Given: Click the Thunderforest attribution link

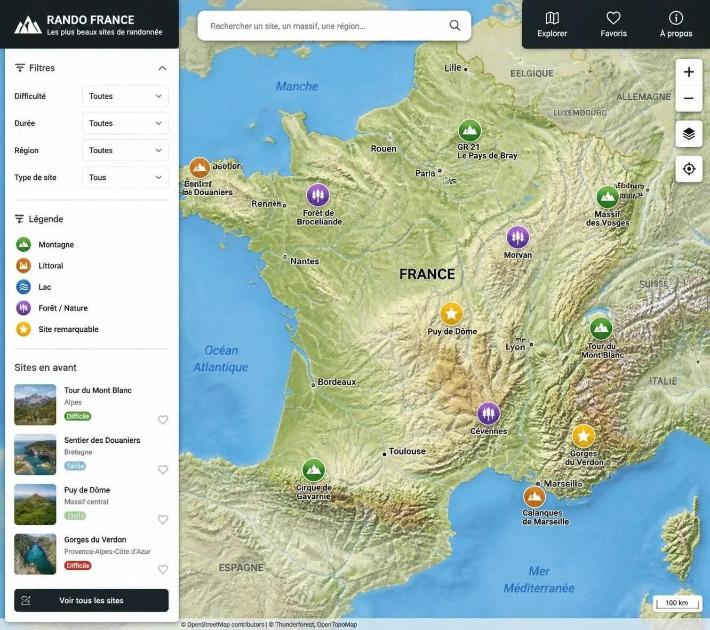Looking at the screenshot, I should click(294, 624).
